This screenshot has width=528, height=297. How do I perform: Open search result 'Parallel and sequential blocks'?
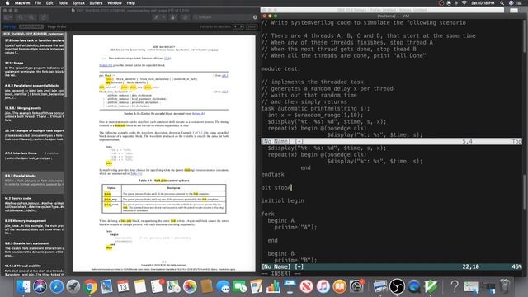coord(33,92)
